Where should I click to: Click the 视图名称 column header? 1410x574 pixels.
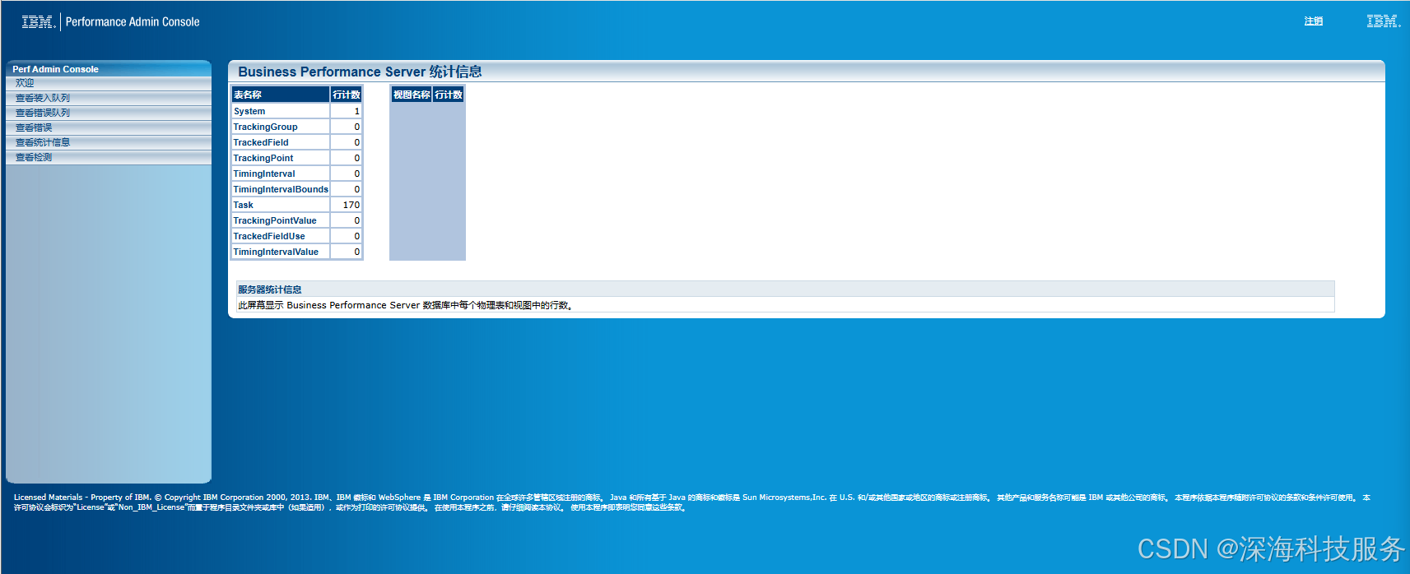(x=412, y=95)
